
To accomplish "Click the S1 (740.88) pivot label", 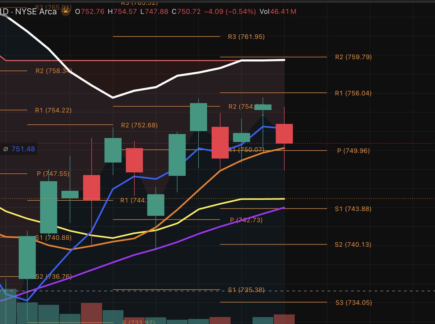I will [x=53, y=238].
